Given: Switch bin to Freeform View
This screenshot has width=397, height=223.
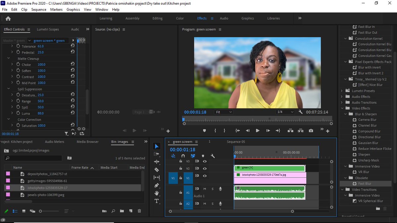Looking at the screenshot, I should pyautogui.click(x=32, y=211).
